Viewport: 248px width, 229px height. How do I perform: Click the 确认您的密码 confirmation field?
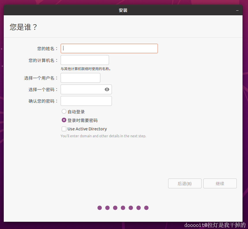coord(86,101)
